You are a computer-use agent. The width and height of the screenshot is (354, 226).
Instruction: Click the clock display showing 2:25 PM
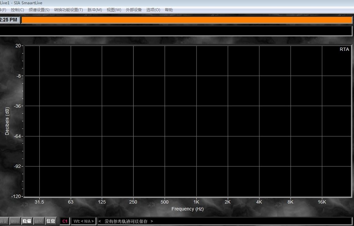[x=9, y=20]
